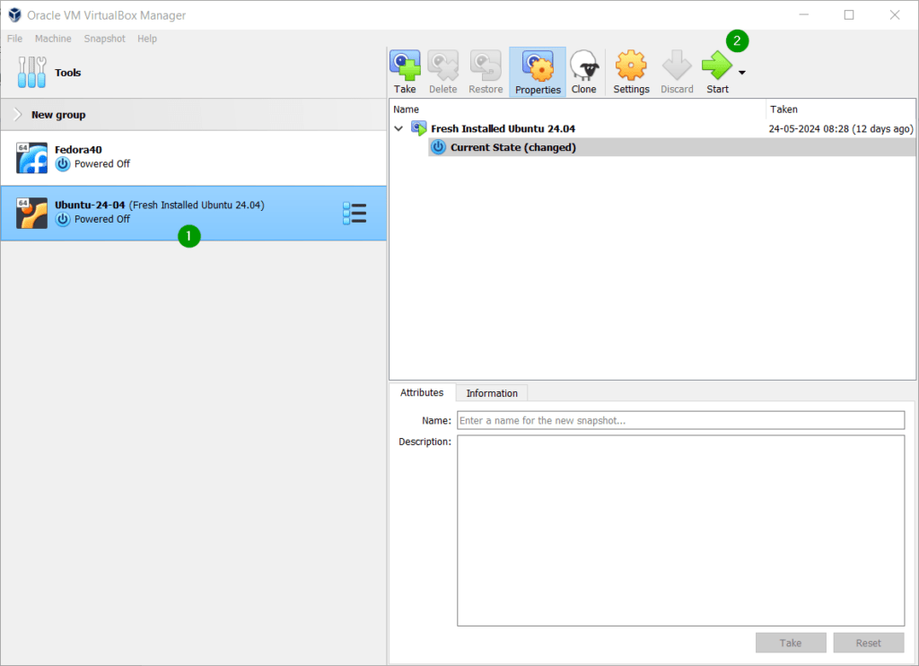Open the Machine menu
The width and height of the screenshot is (919, 666).
click(53, 39)
